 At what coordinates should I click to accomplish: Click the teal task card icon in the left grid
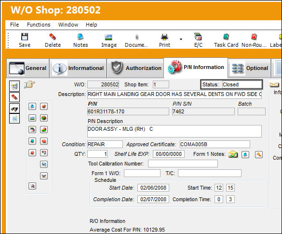coord(32,141)
